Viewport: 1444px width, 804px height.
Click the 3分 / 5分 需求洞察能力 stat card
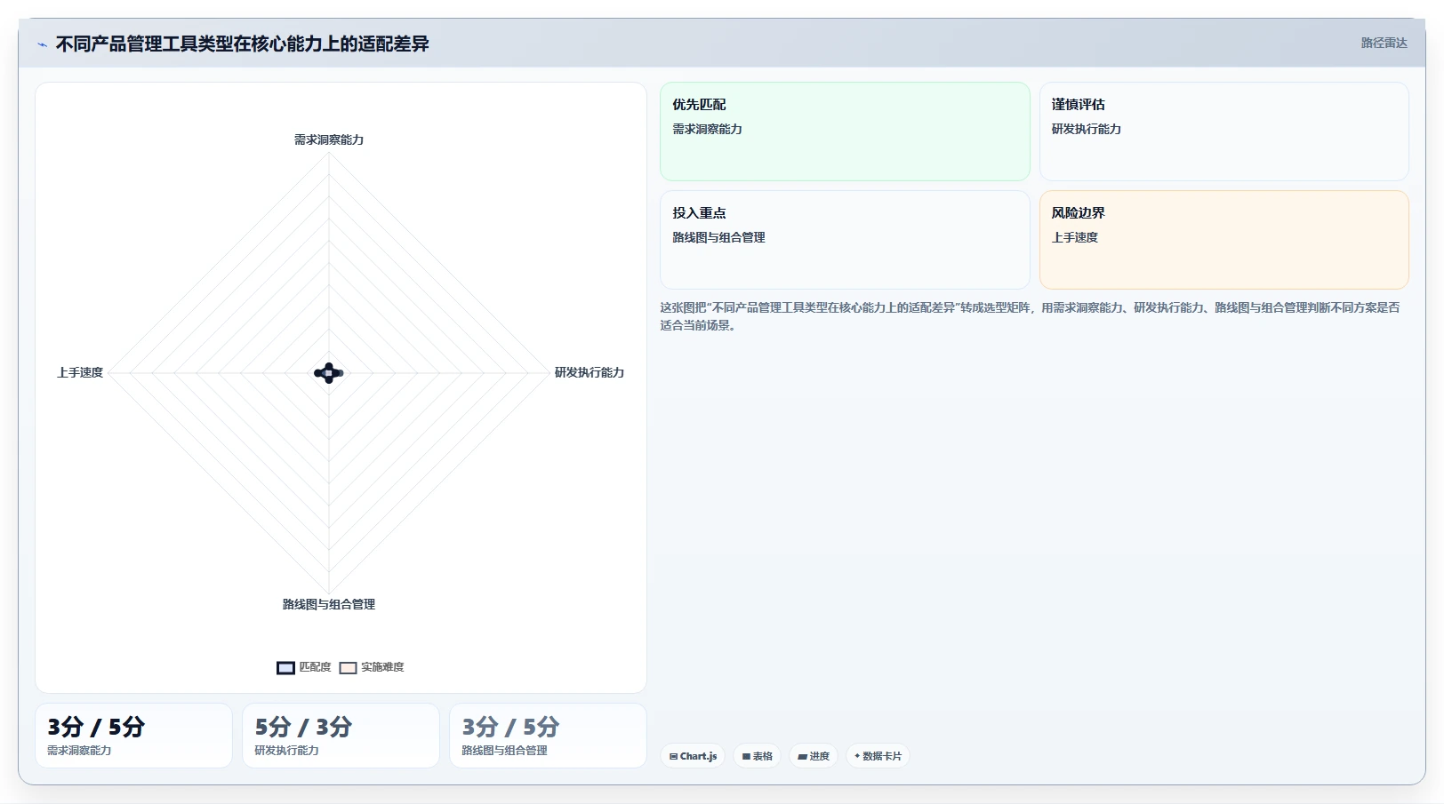coord(133,736)
